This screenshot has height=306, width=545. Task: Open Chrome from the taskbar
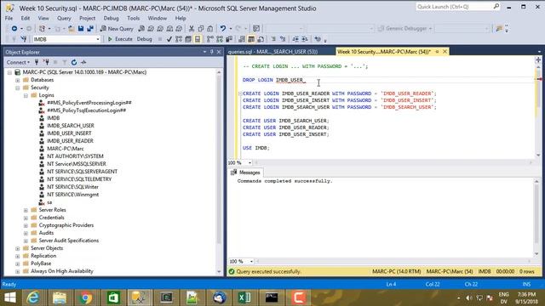[x=86, y=297]
